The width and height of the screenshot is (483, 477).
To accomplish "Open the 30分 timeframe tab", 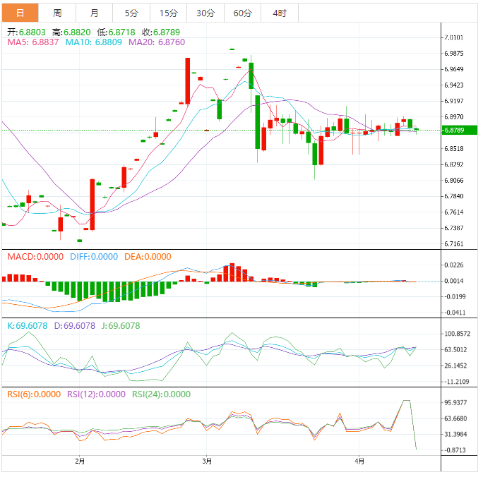I will click(x=205, y=13).
